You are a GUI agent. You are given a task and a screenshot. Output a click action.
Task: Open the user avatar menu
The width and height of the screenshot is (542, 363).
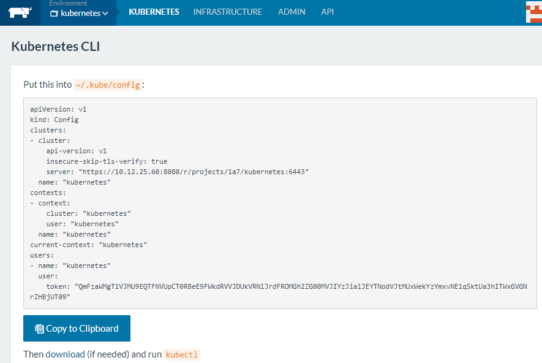(533, 12)
